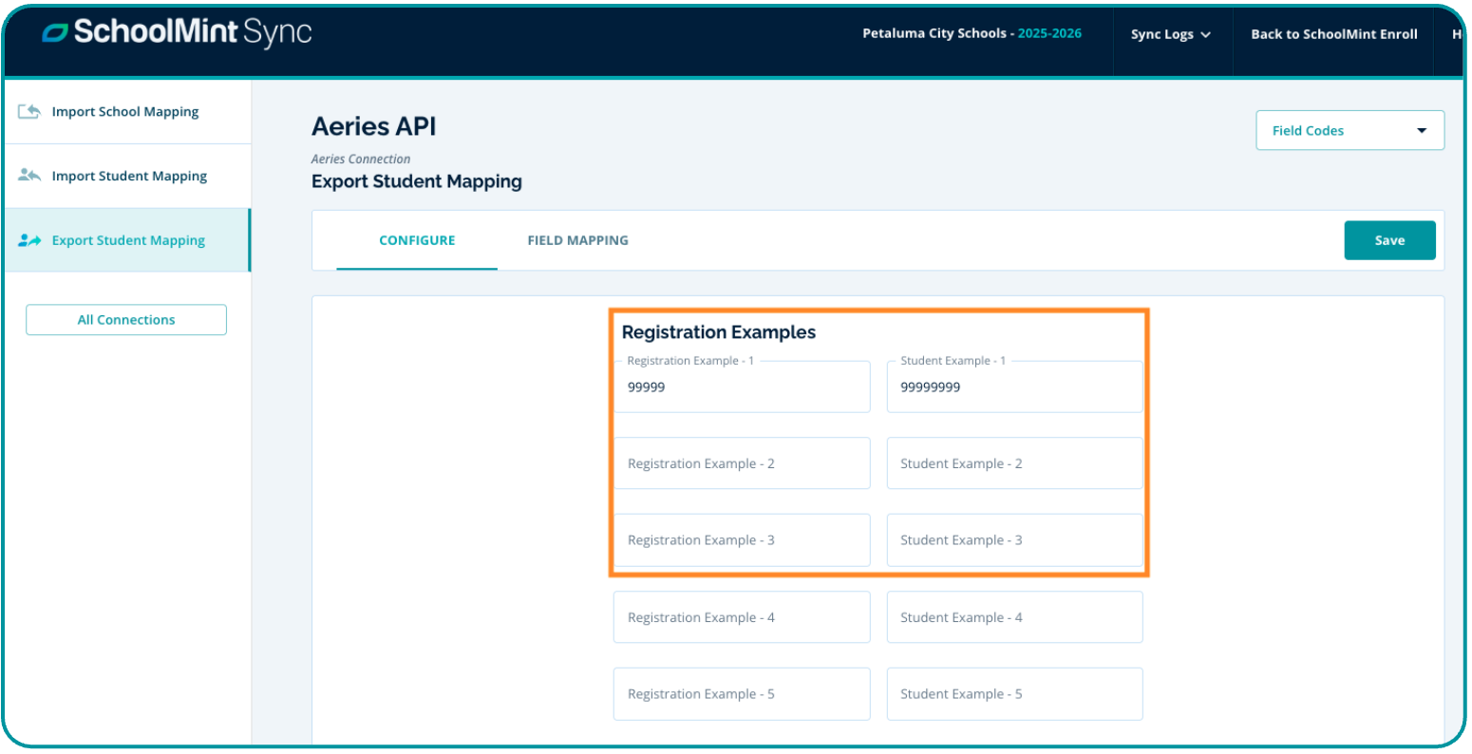Click the Import School Mapping icon
Image resolution: width=1472 pixels, height=754 pixels.
29,112
